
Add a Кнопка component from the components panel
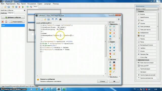[x=147, y=14]
